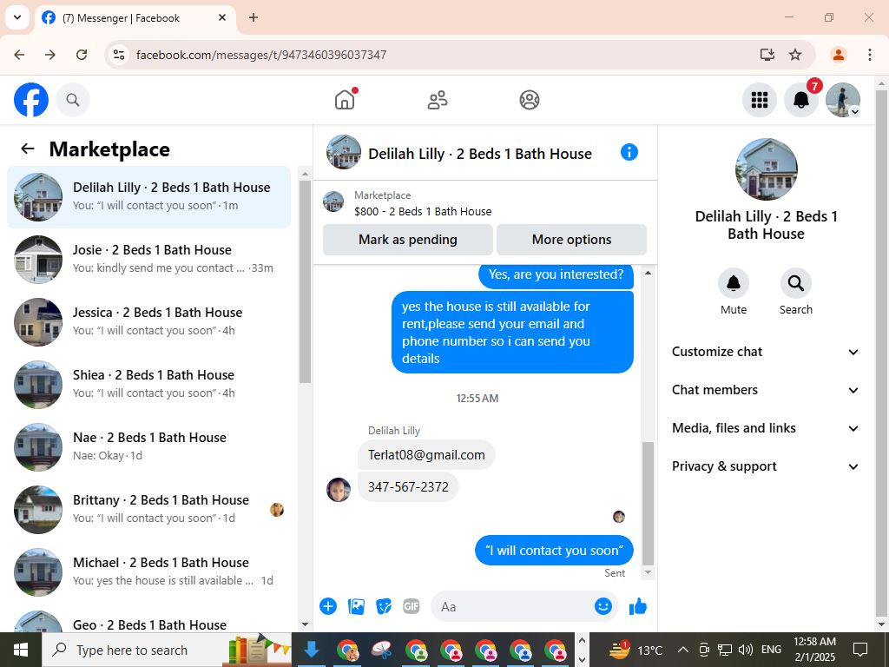Go to Facebook Home feed icon
Viewport: 889px width, 667px height.
point(345,100)
